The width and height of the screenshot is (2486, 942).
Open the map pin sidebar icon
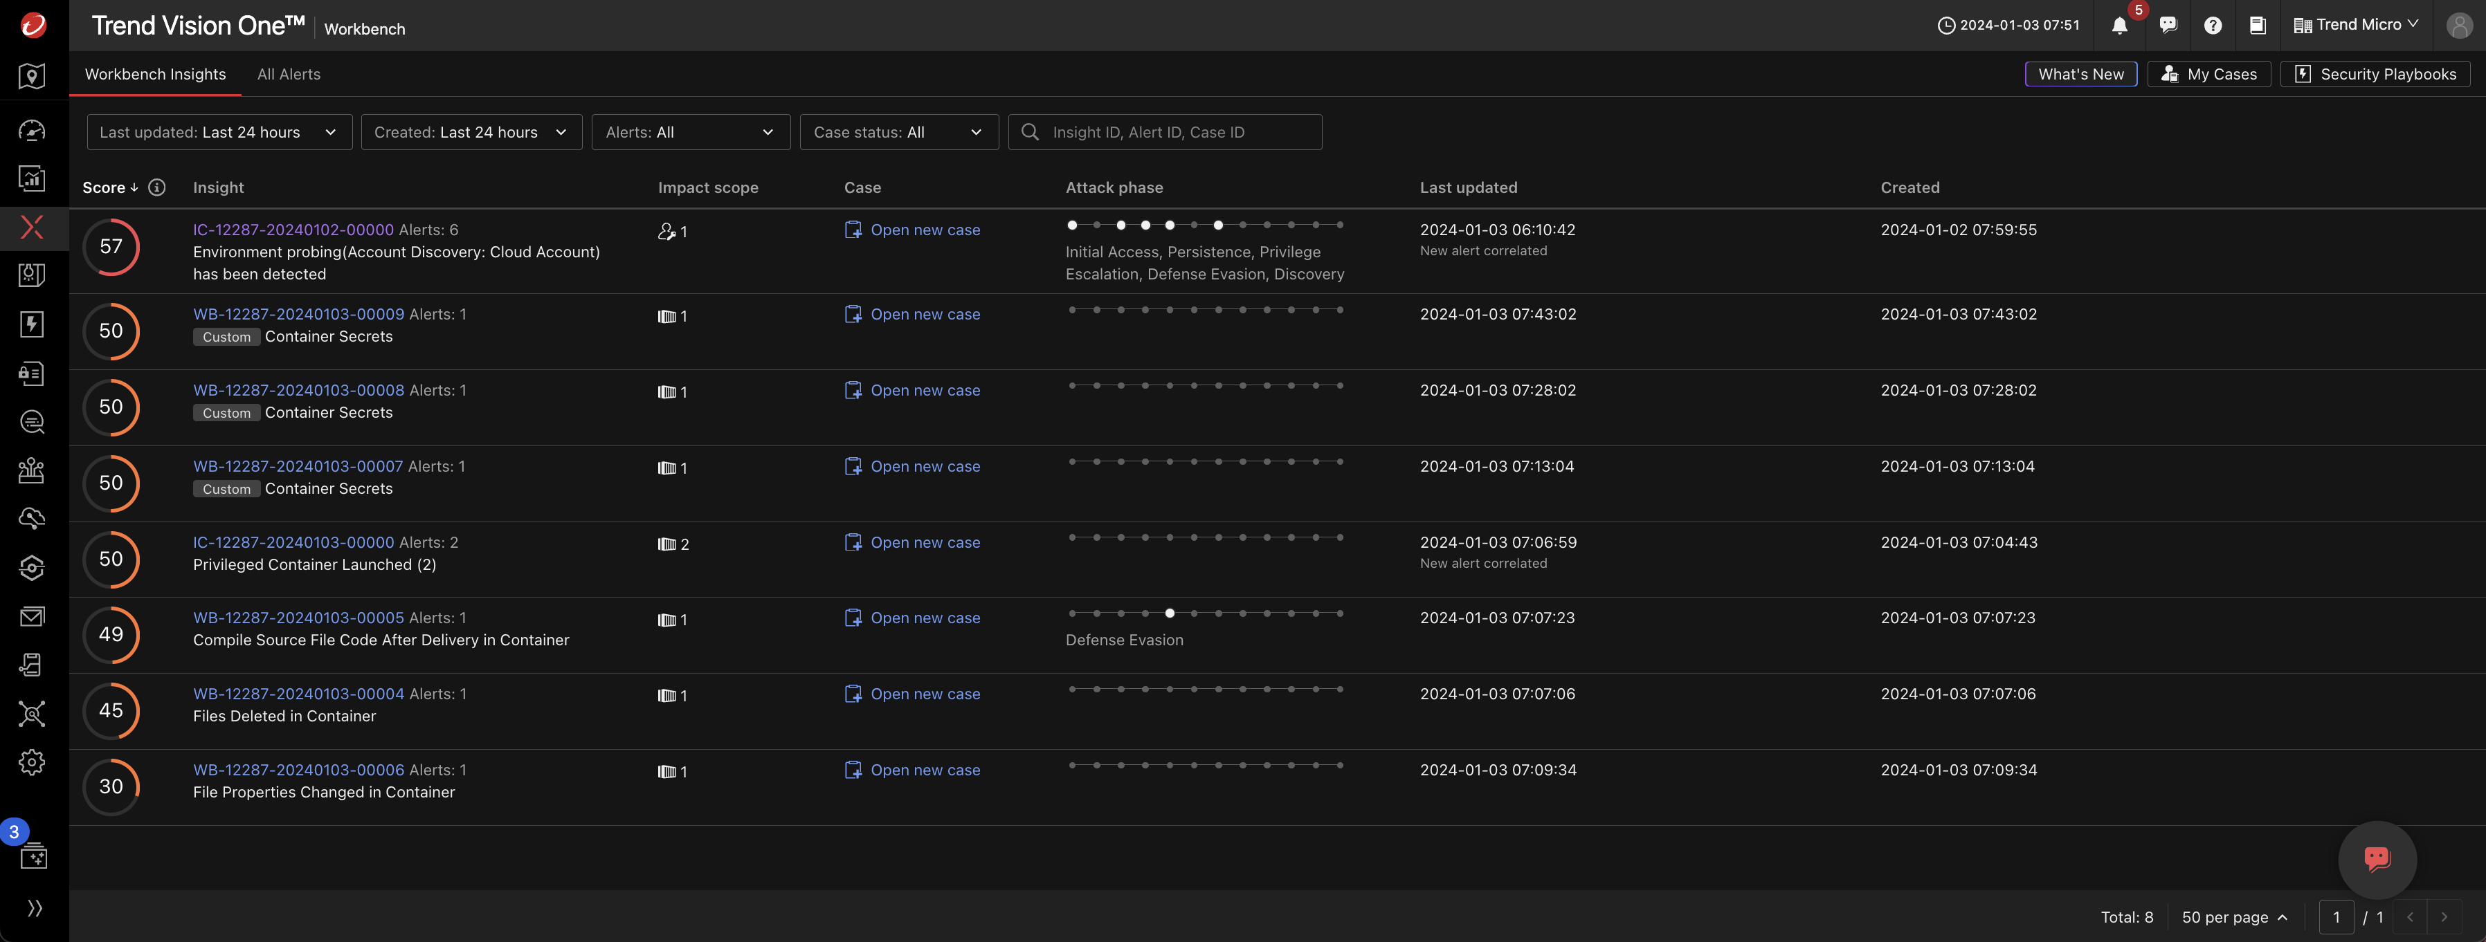[32, 76]
